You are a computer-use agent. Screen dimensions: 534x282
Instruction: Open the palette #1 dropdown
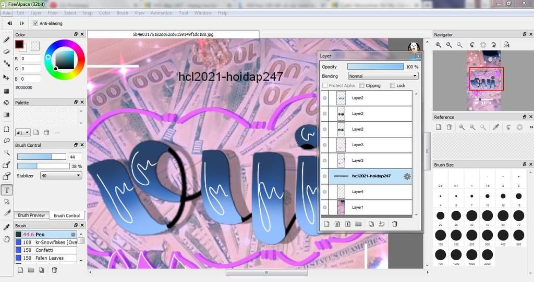click(x=23, y=133)
